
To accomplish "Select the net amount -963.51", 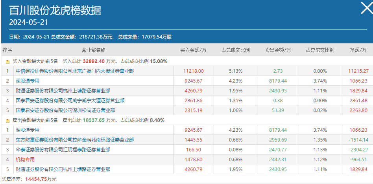I will pyautogui.click(x=358, y=160).
